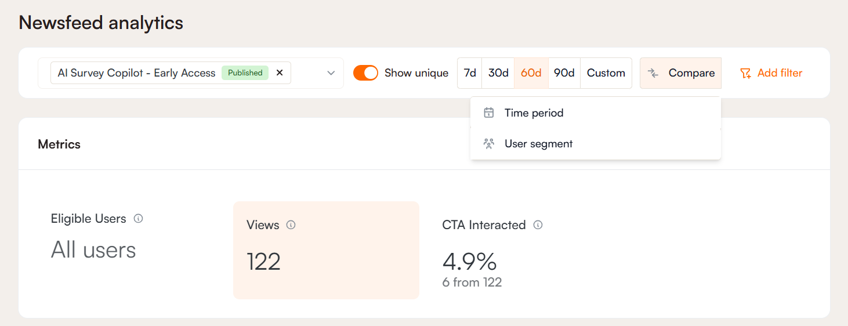The image size is (848, 326).
Task: Click the info icon next to Views
Action: pos(291,225)
